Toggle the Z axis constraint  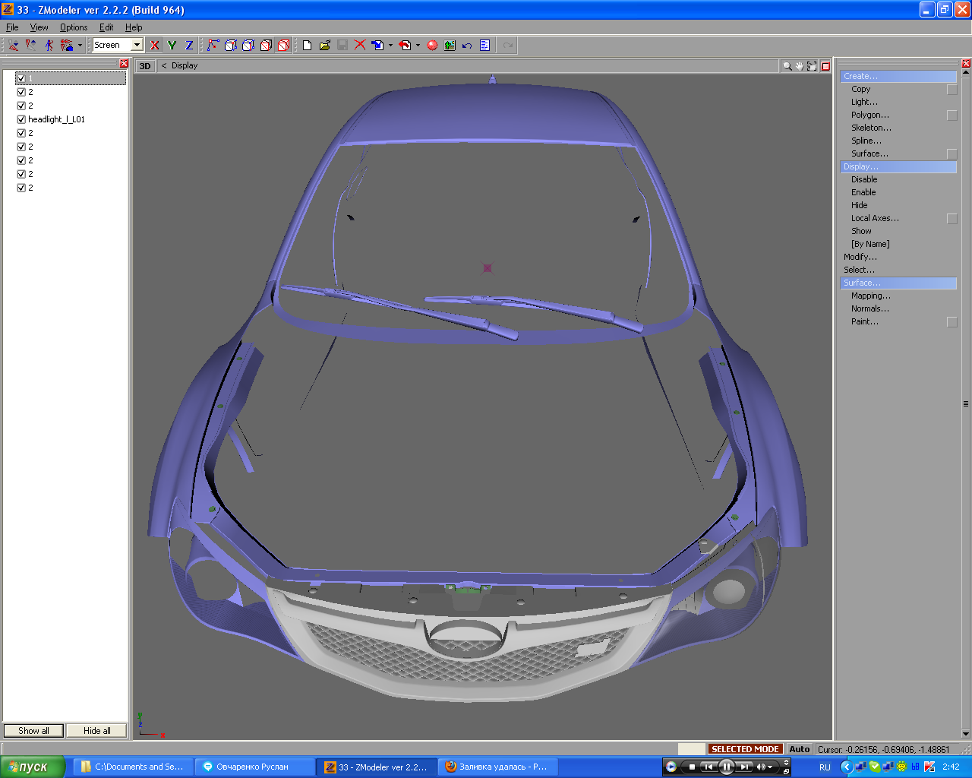(x=190, y=46)
